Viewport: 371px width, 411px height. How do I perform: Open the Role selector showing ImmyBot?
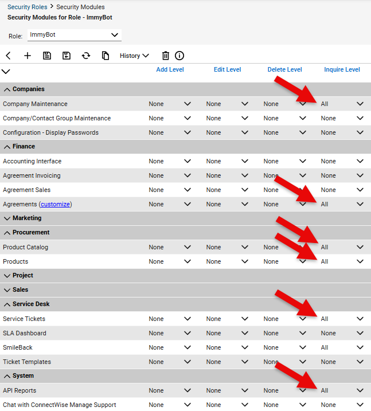click(x=75, y=35)
